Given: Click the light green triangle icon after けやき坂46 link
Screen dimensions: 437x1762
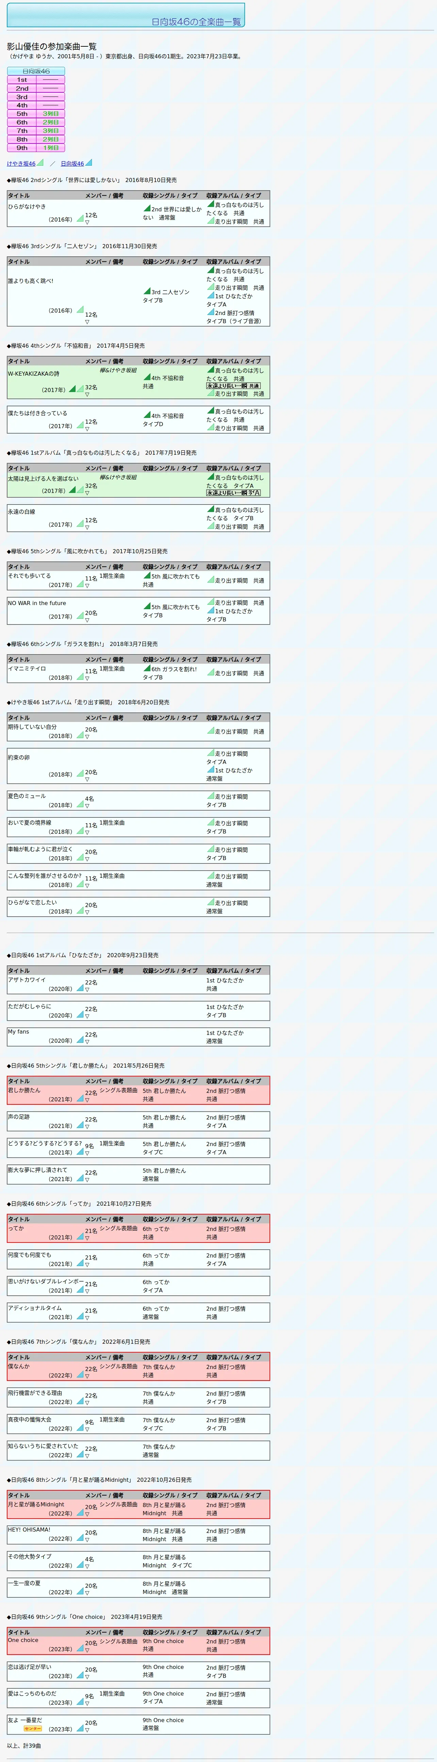Looking at the screenshot, I should coord(40,163).
